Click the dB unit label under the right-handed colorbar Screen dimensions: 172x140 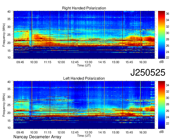[x=161, y=62]
